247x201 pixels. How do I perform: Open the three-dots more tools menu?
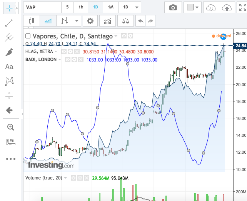(x=11, y=159)
